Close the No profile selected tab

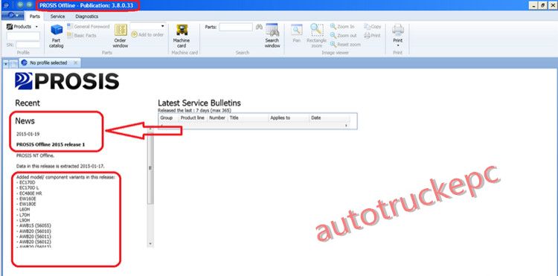tap(75, 62)
